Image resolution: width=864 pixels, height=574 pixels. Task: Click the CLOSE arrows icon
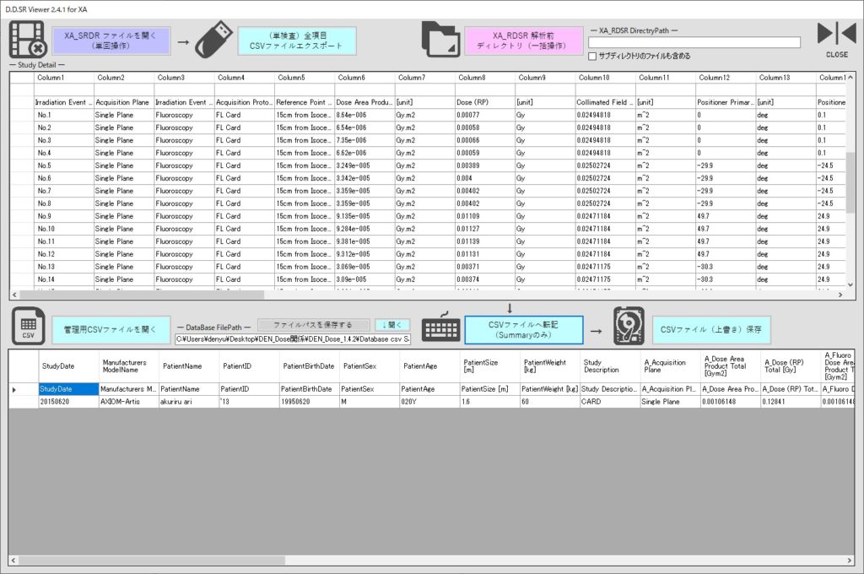point(836,35)
